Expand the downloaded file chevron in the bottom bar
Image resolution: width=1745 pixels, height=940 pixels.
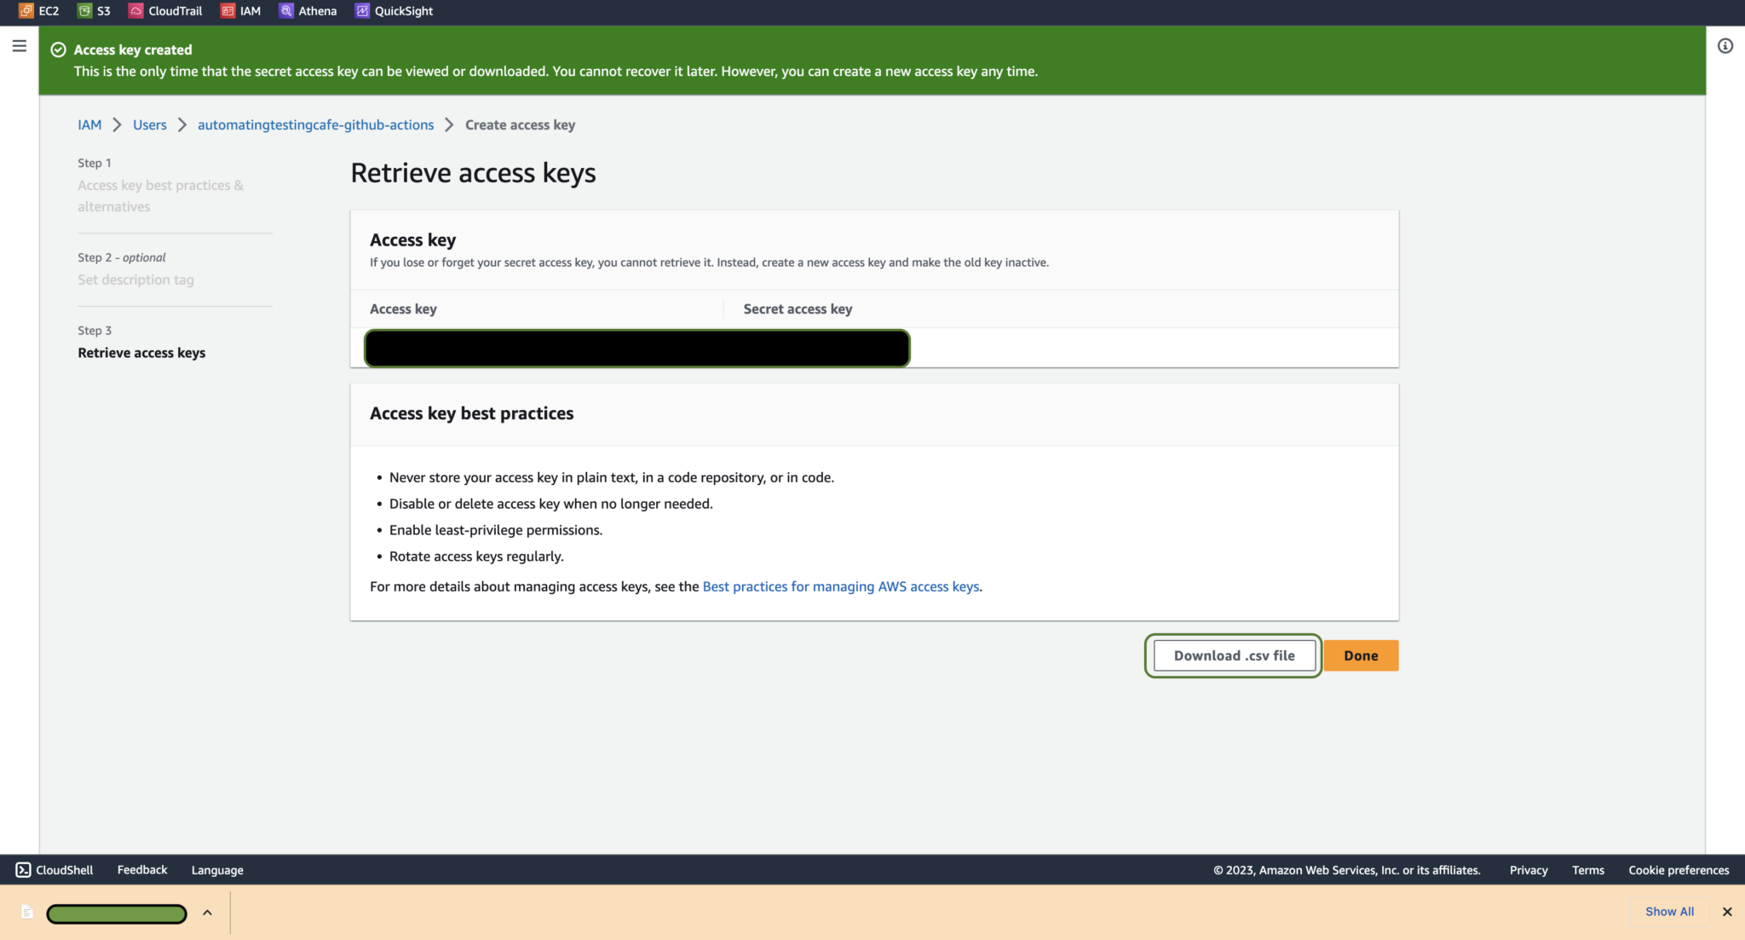click(206, 913)
